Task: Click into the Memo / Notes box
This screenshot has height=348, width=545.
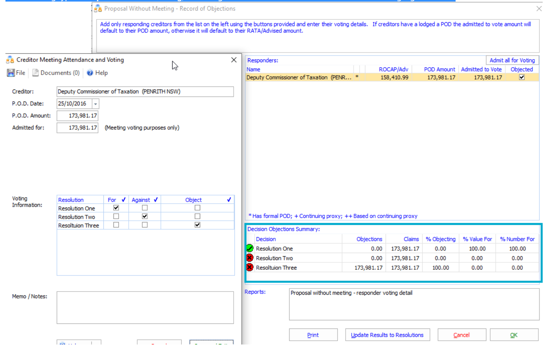Action: 145,308
